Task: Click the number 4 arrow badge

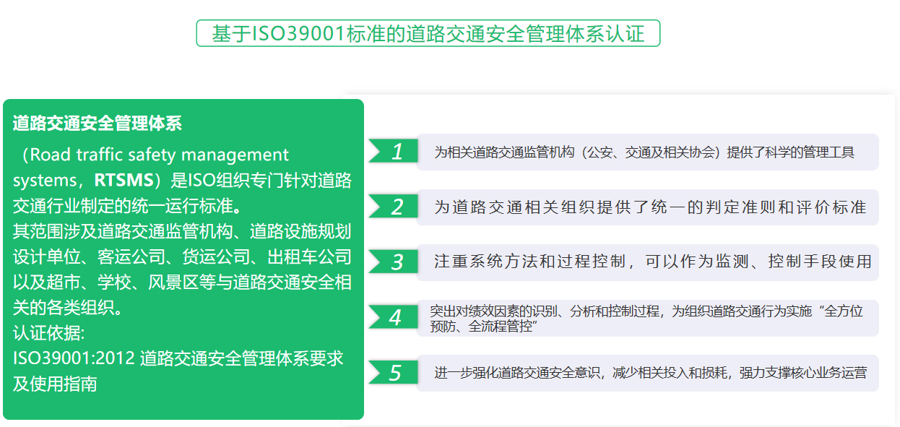Action: [394, 317]
